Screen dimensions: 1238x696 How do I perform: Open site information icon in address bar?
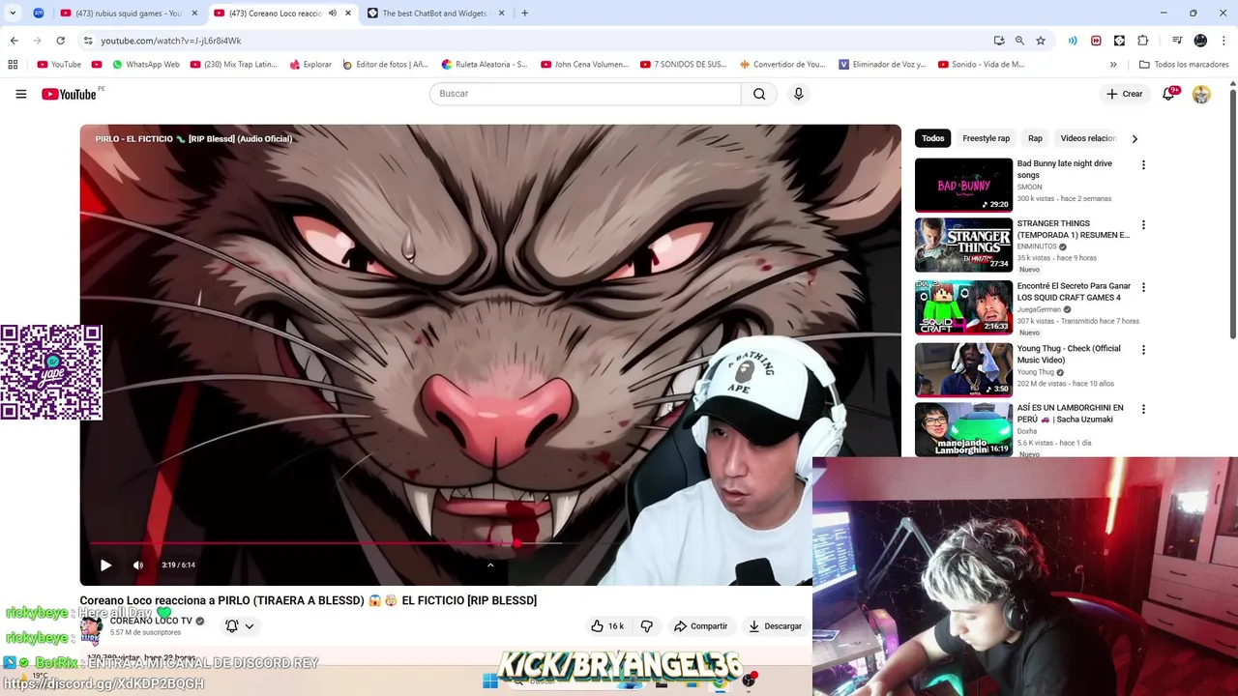click(x=88, y=41)
